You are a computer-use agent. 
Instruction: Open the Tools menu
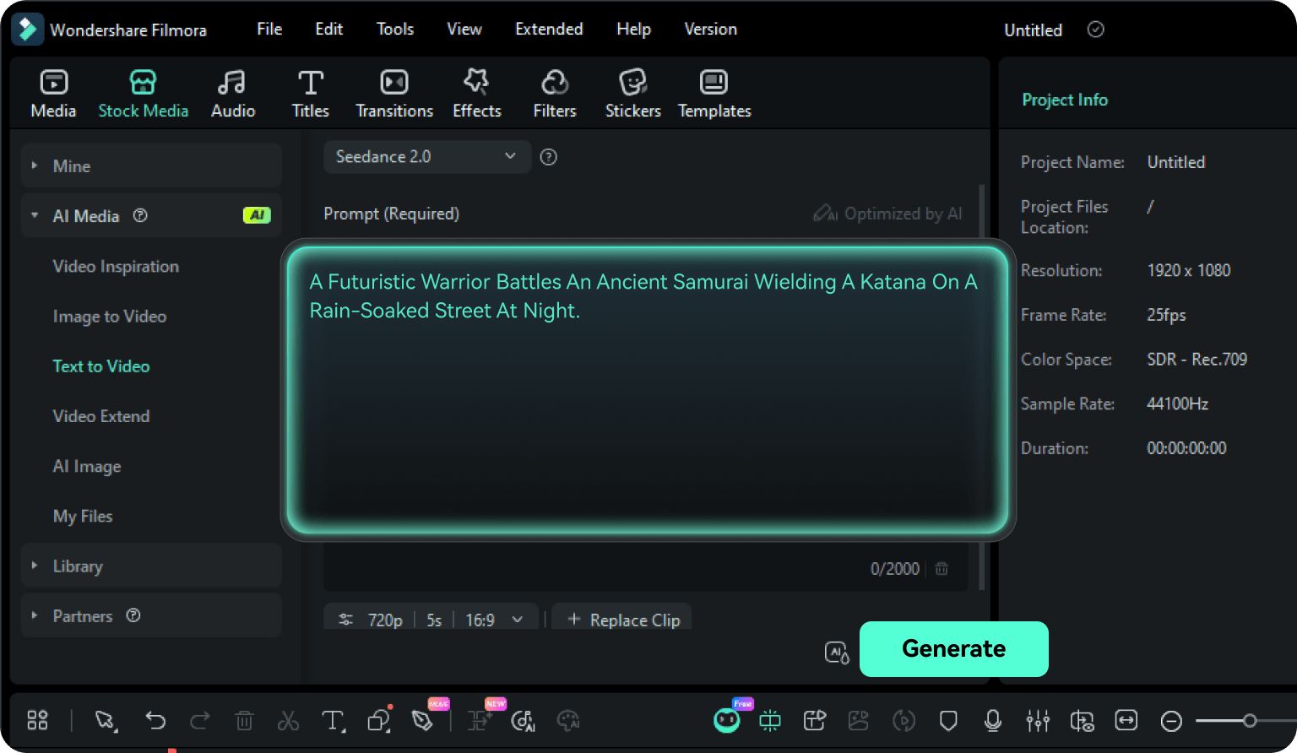pyautogui.click(x=395, y=29)
